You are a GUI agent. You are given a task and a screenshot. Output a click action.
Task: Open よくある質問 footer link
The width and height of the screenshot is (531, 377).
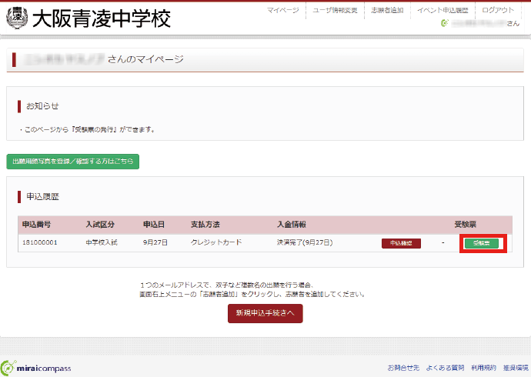coord(445,368)
